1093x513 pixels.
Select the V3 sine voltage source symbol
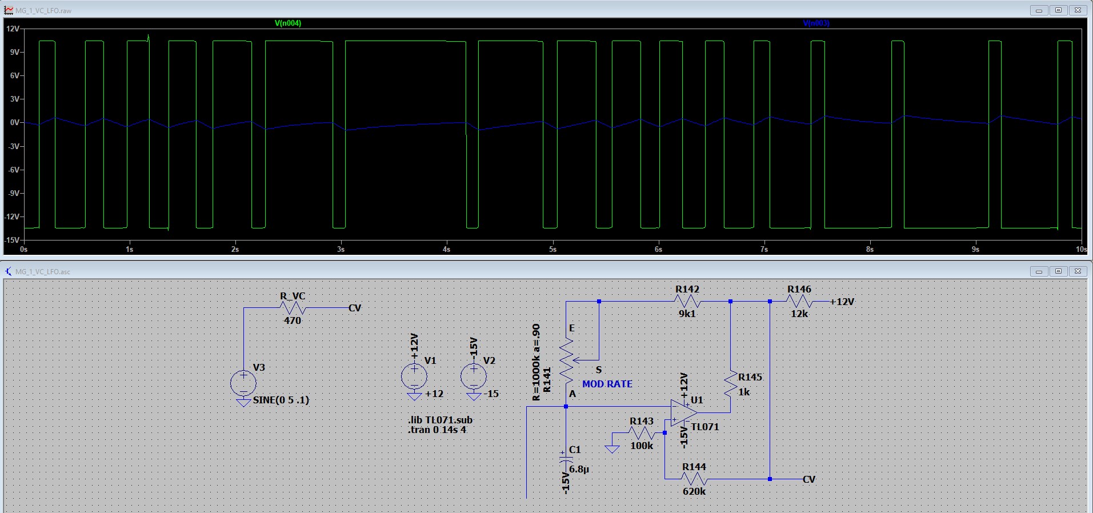coord(243,383)
